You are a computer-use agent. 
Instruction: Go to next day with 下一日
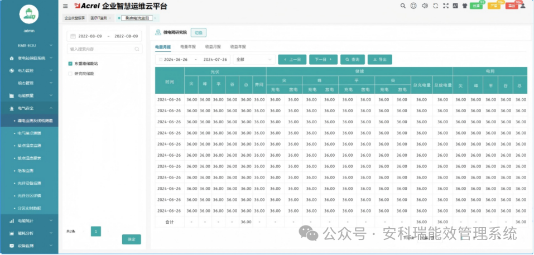pos(323,60)
